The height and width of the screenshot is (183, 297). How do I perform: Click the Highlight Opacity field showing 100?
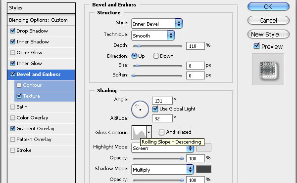(196, 158)
